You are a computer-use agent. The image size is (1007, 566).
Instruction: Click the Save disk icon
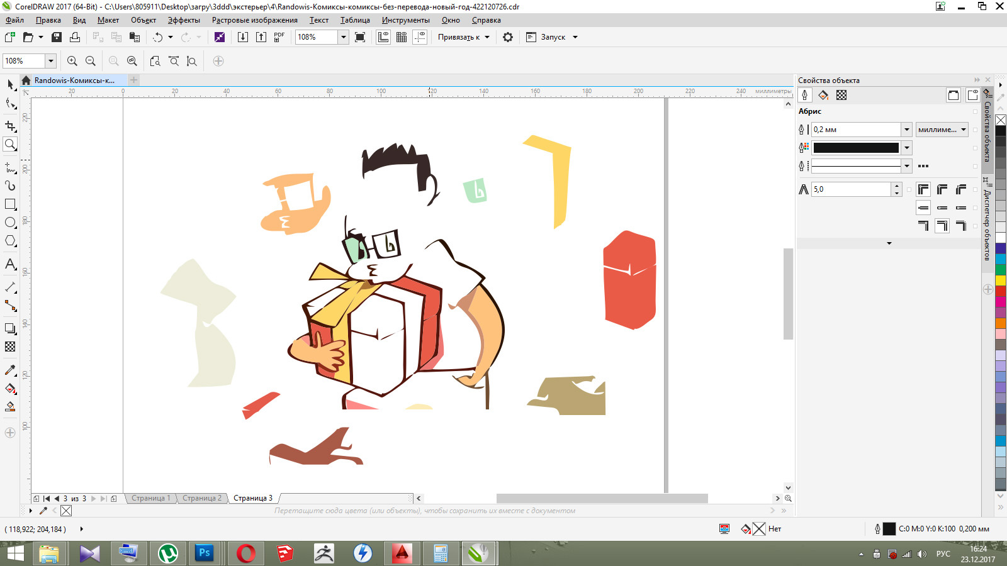coord(57,37)
